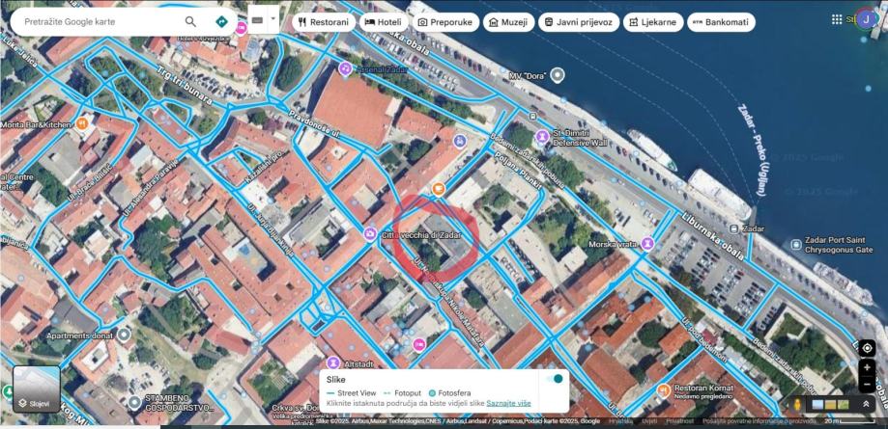This screenshot has width=888, height=429.
Task: Click the show my location button
Action: [x=867, y=348]
